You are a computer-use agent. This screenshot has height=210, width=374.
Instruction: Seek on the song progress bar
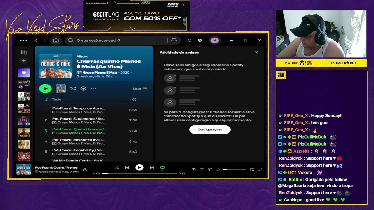139,173
